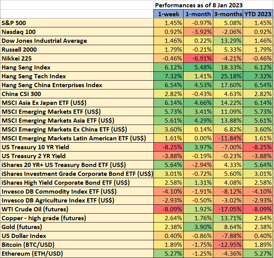Click US Dollar Index 3-months value -7.88%

click(x=228, y=236)
